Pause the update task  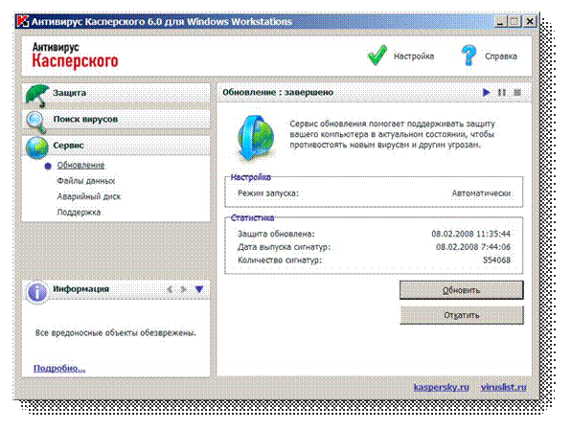502,93
